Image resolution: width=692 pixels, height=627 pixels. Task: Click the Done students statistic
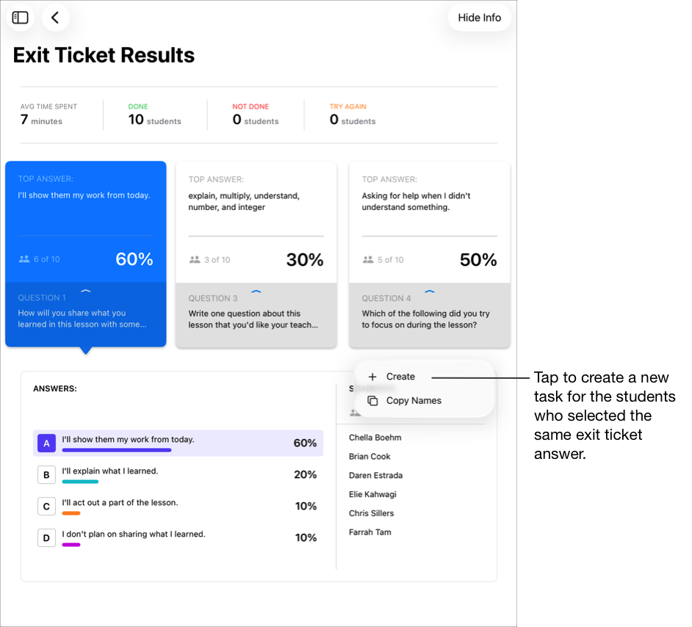coord(154,115)
